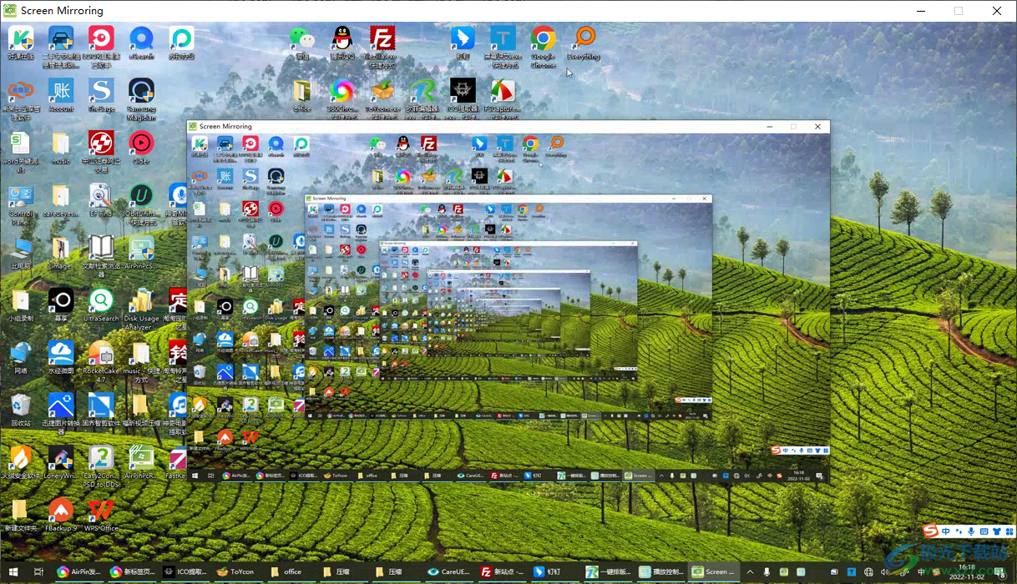The image size is (1017, 584).
Task: Launch Easy2Convert PSD to DDS icon
Action: pyautogui.click(x=101, y=458)
